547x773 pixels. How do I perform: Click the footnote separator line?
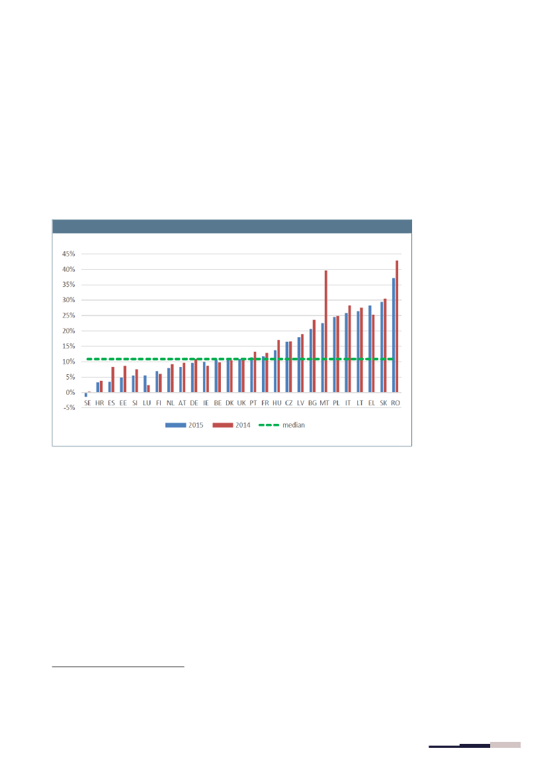pos(118,667)
